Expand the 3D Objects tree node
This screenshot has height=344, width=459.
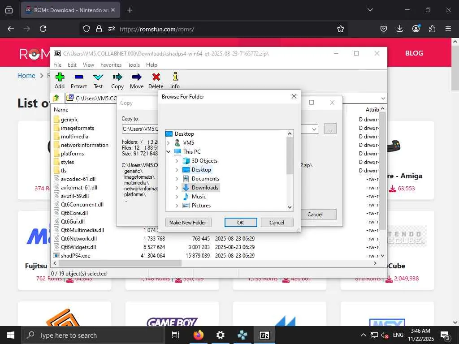point(177,161)
